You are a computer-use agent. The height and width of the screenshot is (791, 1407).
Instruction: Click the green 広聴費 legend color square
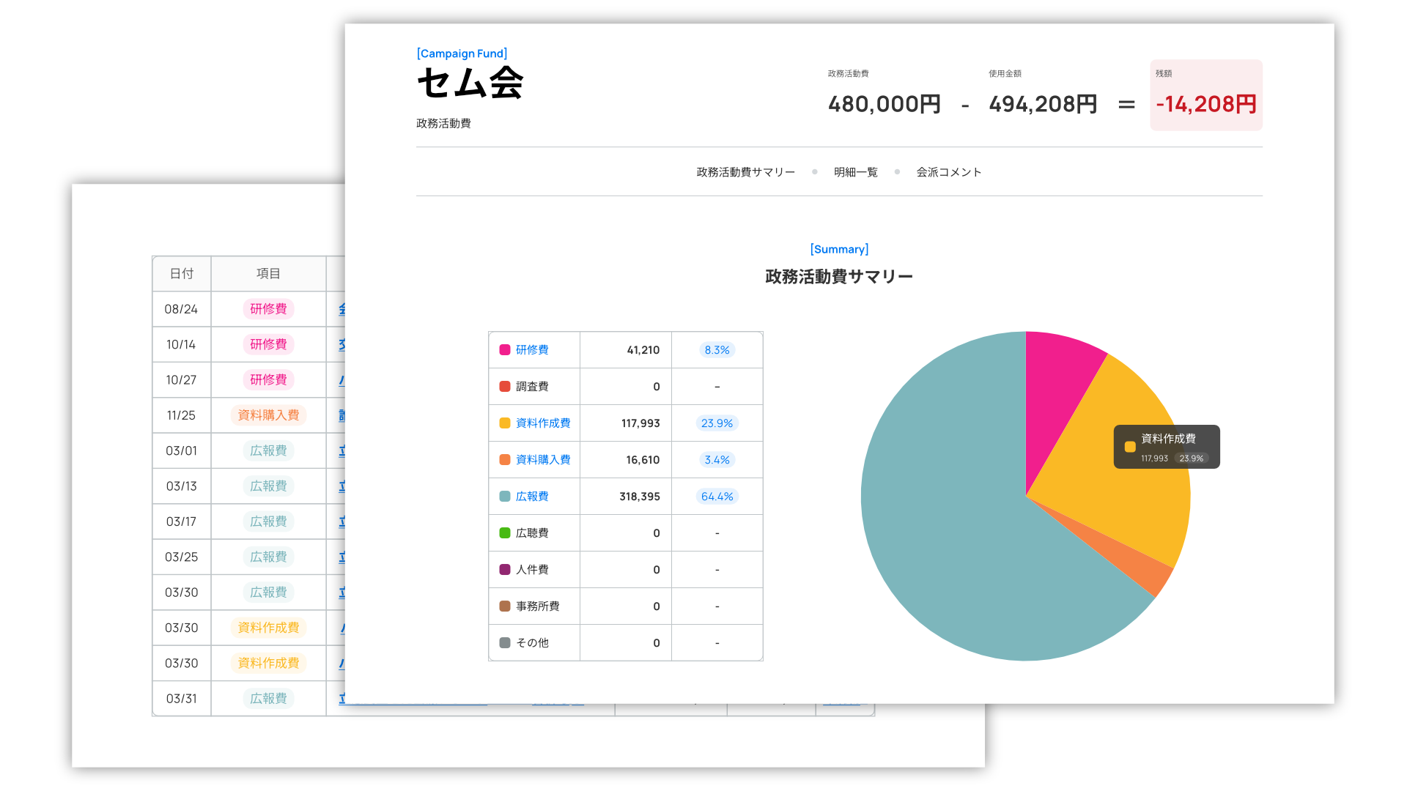(x=505, y=533)
